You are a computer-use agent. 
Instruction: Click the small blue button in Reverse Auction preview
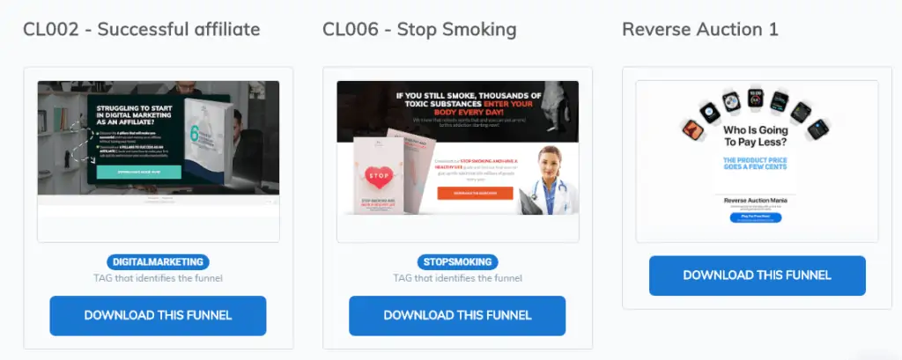[756, 218]
